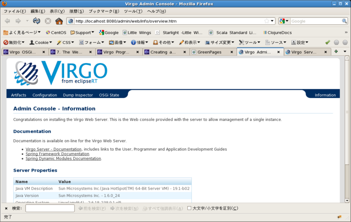Click the vertical page scrollbar thumb

(x=347, y=112)
